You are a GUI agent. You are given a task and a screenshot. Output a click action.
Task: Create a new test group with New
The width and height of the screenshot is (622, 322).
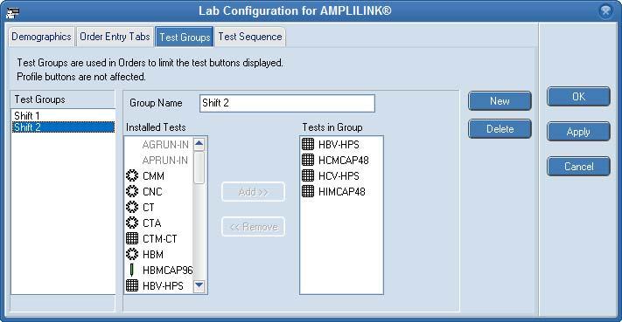point(500,101)
